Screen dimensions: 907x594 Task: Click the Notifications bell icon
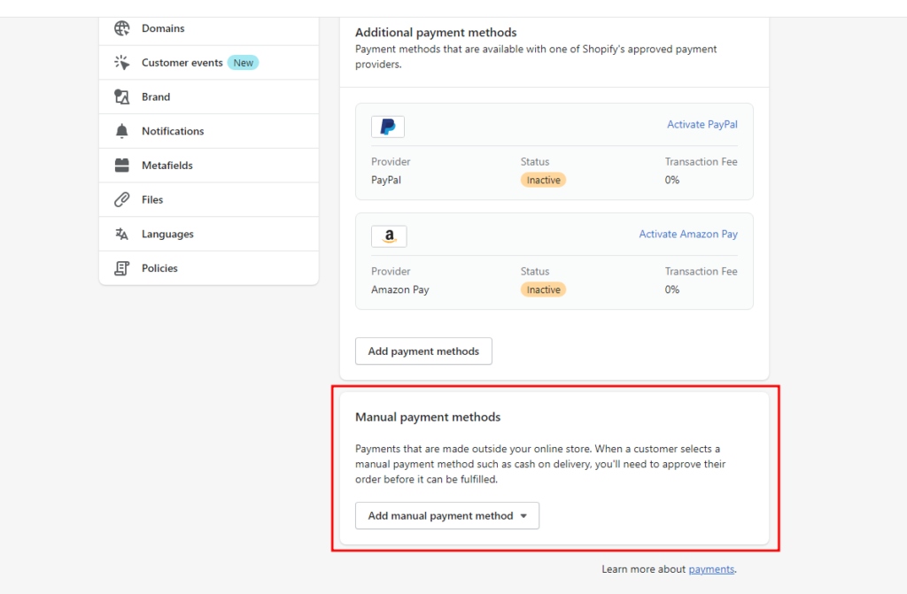click(122, 131)
